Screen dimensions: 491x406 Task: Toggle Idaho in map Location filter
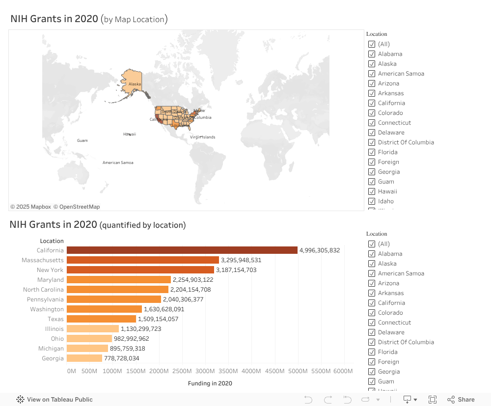pyautogui.click(x=372, y=201)
